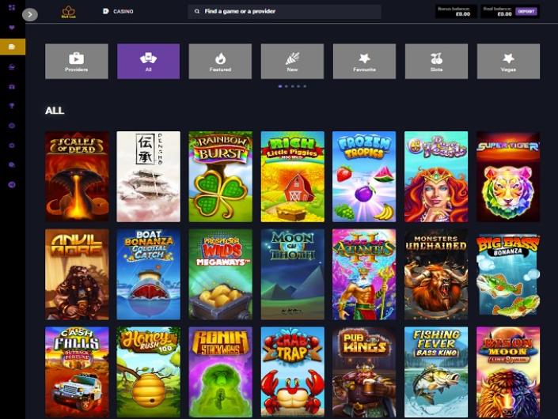Click the Bonus balance box
558x419 pixels.
click(x=456, y=11)
